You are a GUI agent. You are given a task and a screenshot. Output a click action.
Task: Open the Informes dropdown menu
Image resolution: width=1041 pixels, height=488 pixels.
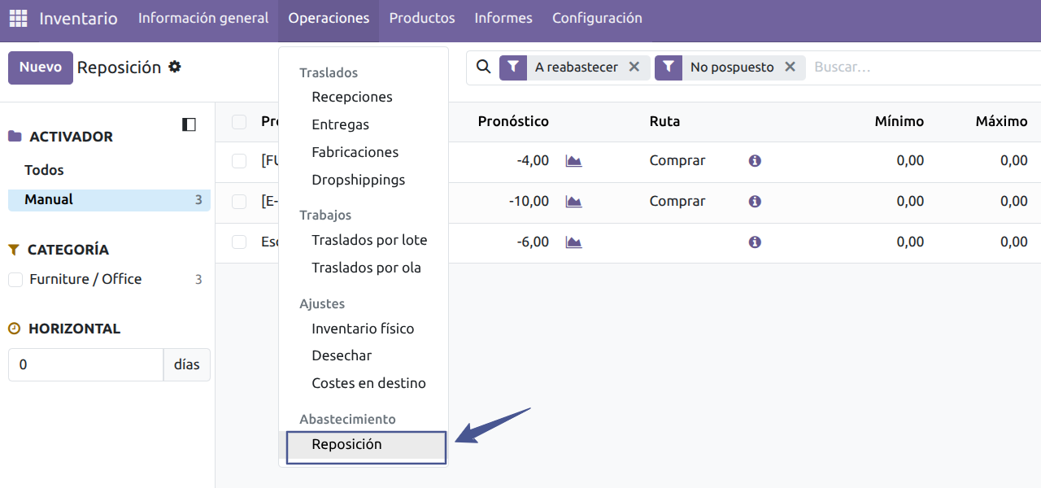tap(503, 18)
